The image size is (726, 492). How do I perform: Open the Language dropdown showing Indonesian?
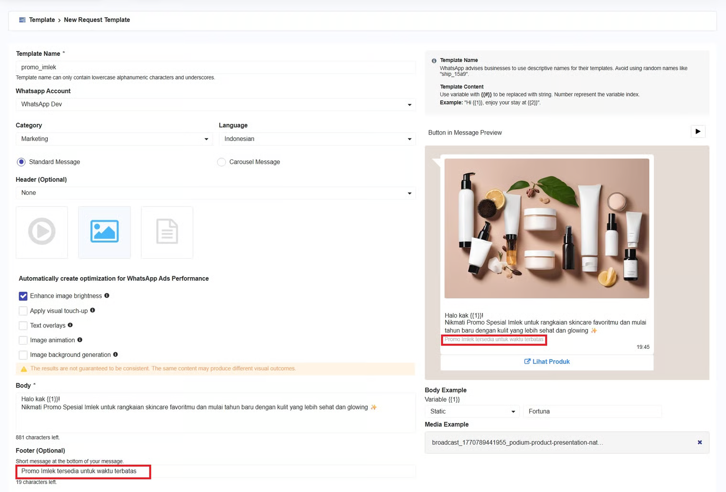[317, 139]
